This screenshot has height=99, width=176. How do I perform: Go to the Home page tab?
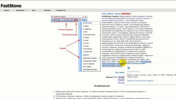coord(7,10)
